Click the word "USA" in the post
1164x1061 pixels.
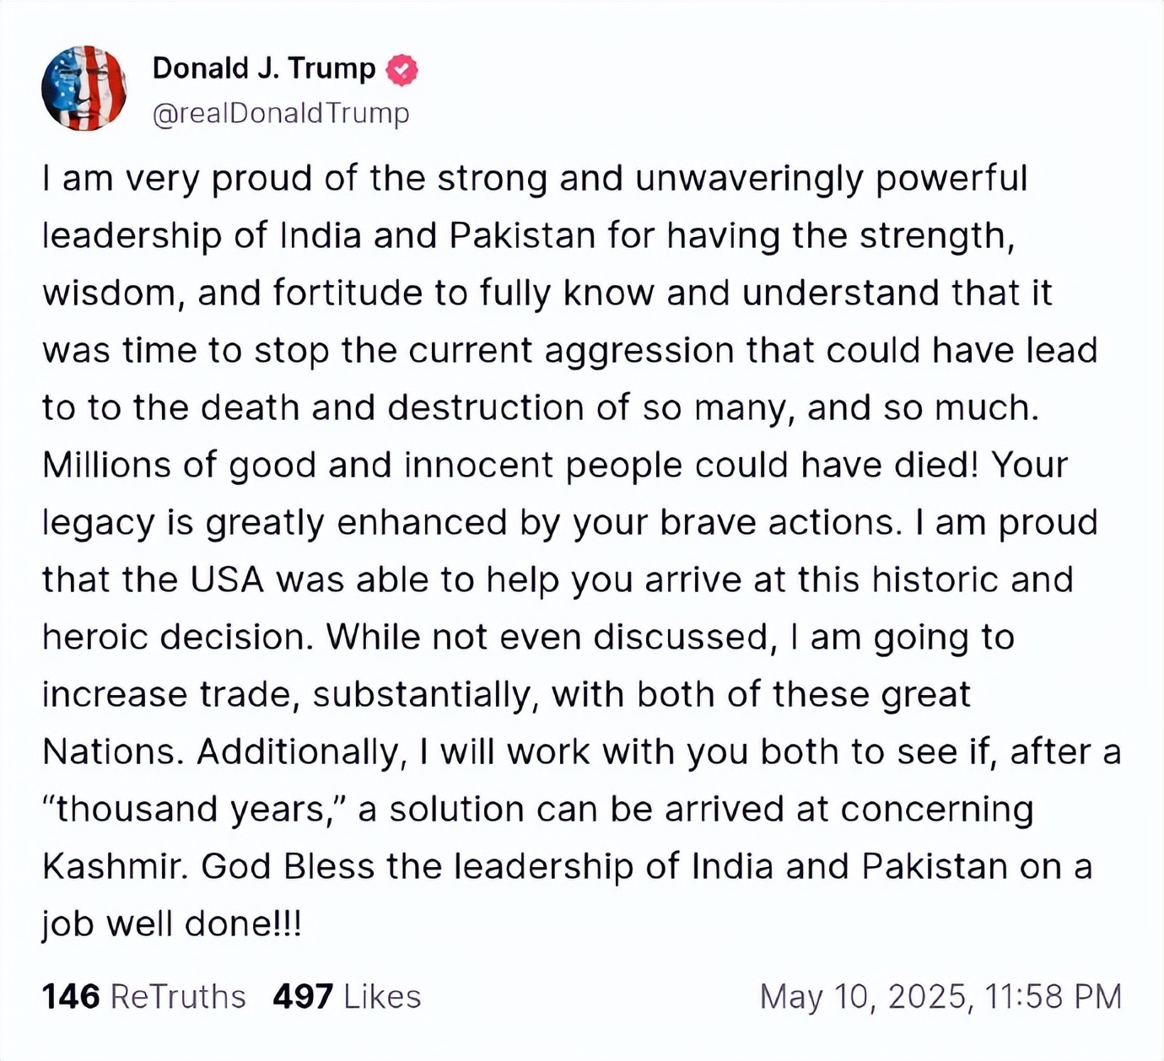pyautogui.click(x=227, y=579)
